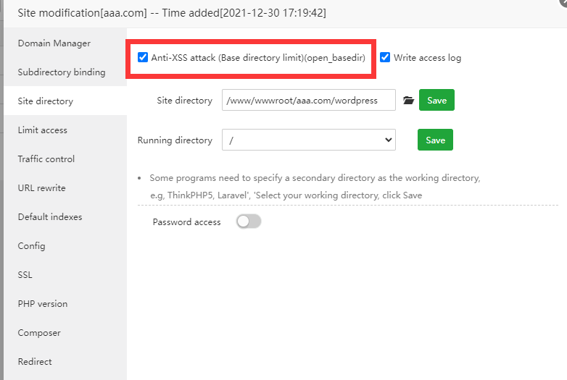Viewport: 567px width, 380px height.
Task: Open the Running directory dropdown
Action: point(309,140)
